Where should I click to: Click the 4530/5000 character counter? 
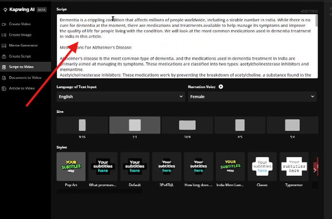point(310,11)
